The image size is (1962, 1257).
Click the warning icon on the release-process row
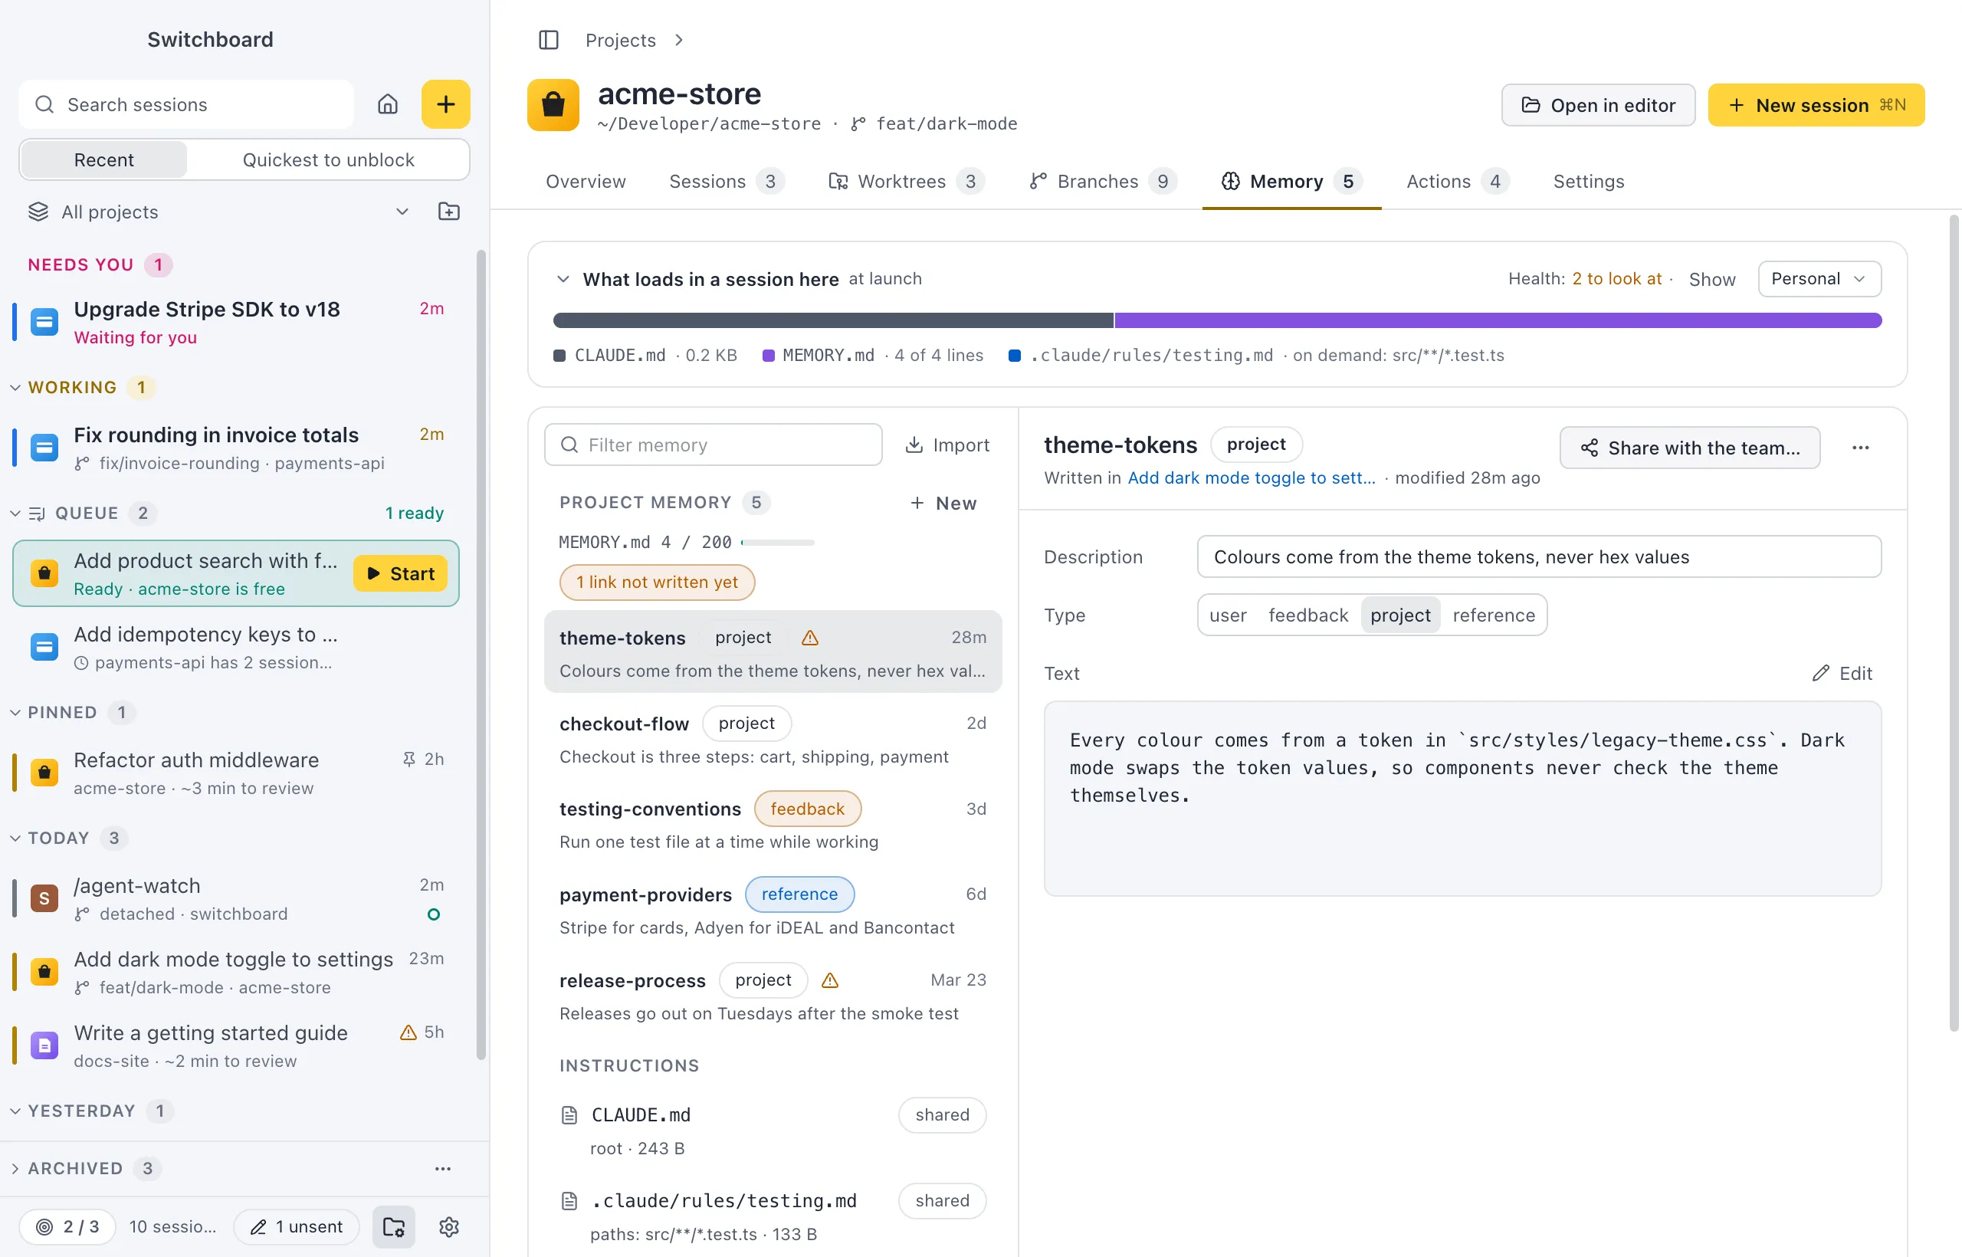(x=830, y=980)
